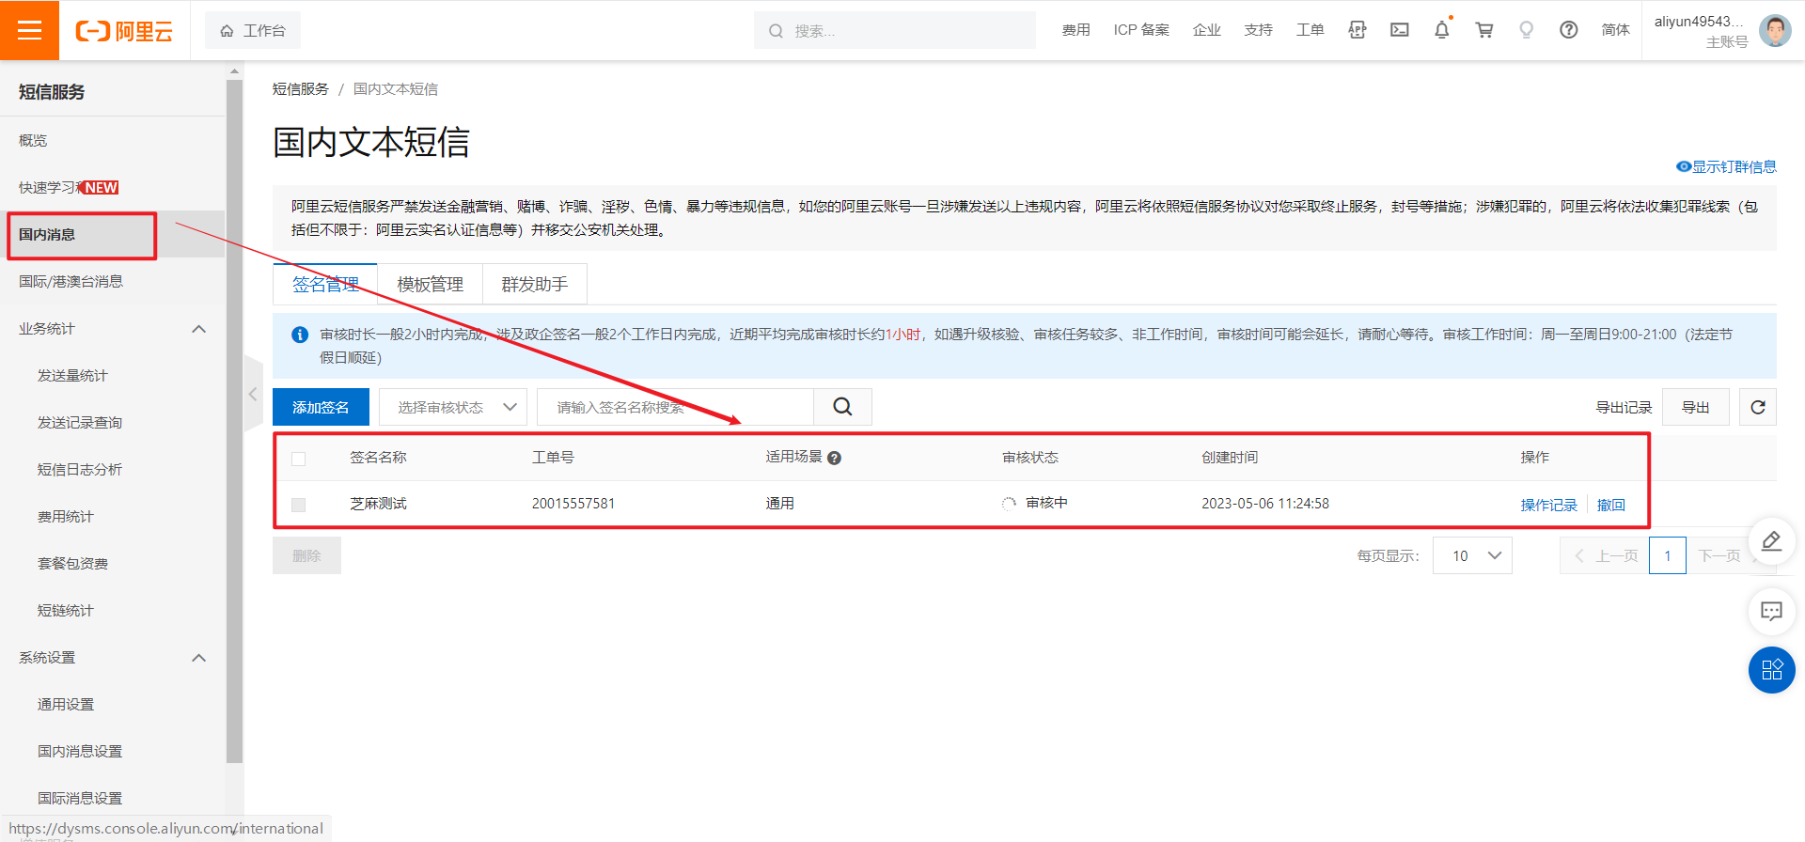Open the help question mark icon
This screenshot has height=842, width=1805.
click(x=1569, y=30)
